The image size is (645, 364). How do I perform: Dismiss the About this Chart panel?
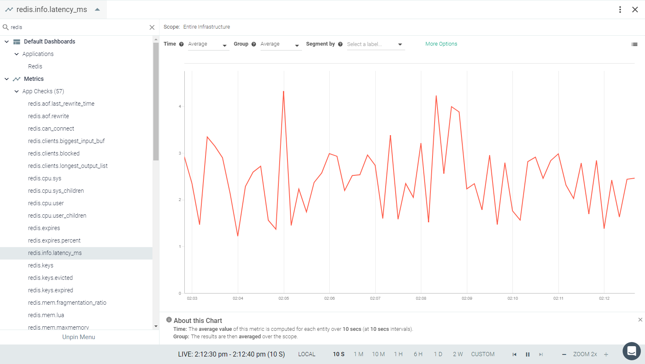[640, 320]
